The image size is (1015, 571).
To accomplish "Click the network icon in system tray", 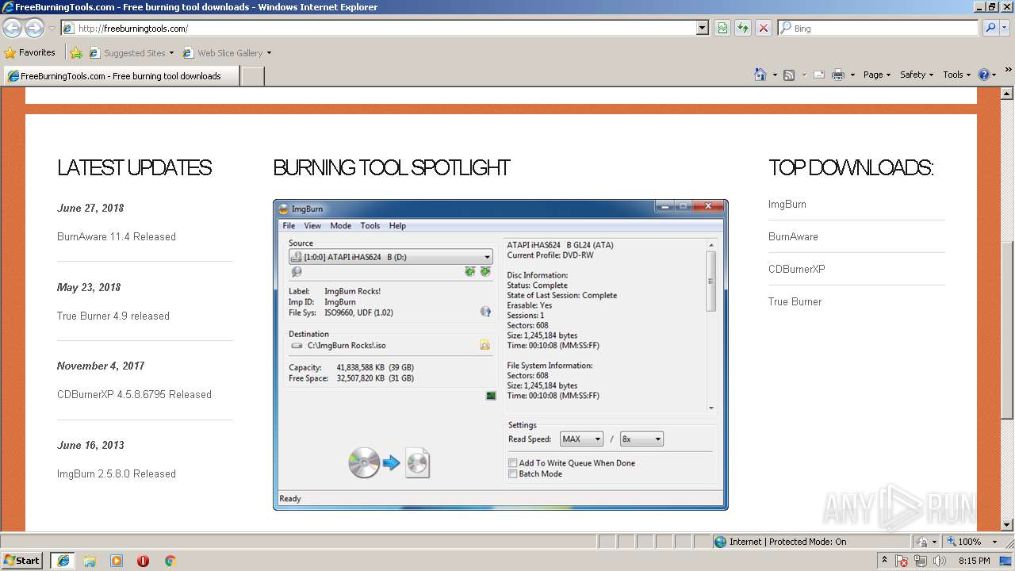I will coord(921,561).
